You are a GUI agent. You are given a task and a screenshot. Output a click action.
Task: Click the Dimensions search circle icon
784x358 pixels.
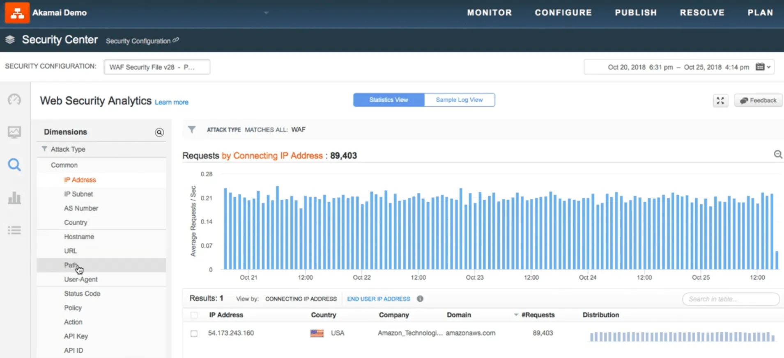[159, 132]
